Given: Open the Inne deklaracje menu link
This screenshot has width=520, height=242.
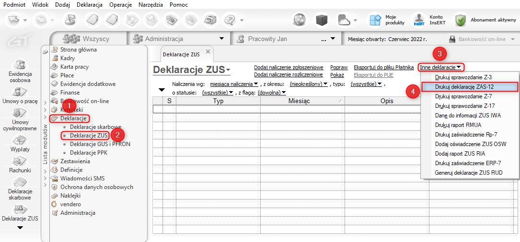Looking at the screenshot, I should tap(440, 67).
